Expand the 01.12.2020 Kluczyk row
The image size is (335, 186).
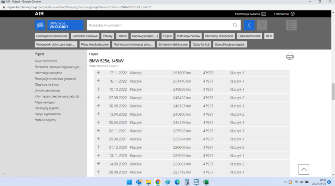click(x=98, y=147)
